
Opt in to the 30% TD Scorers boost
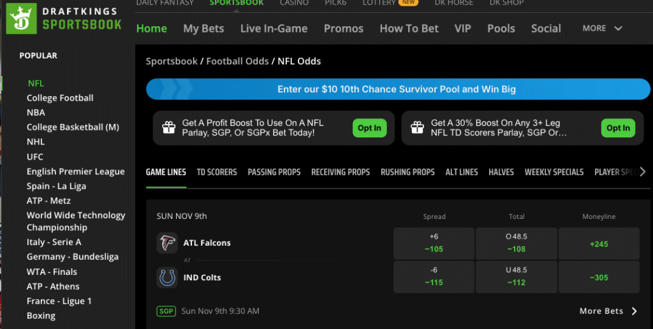point(618,128)
